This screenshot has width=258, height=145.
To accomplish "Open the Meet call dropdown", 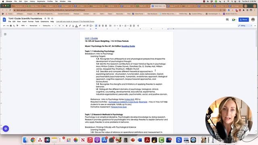I will [234, 20].
